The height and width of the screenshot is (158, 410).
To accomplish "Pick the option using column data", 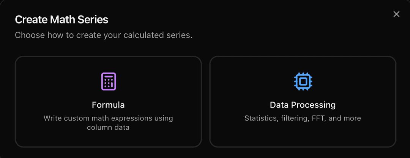I will coord(108,102).
